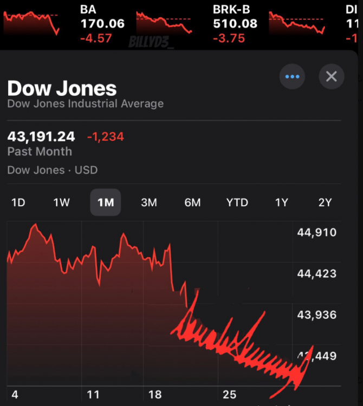Open the BRK-B ticker card
Image resolution: width=363 pixels, height=406 pixels.
coord(235,24)
